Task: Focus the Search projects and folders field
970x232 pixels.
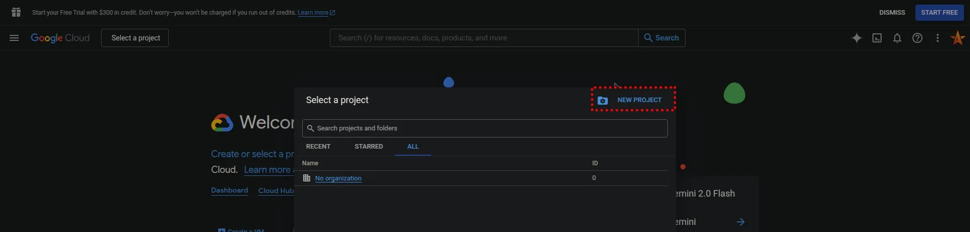Action: coord(485,128)
